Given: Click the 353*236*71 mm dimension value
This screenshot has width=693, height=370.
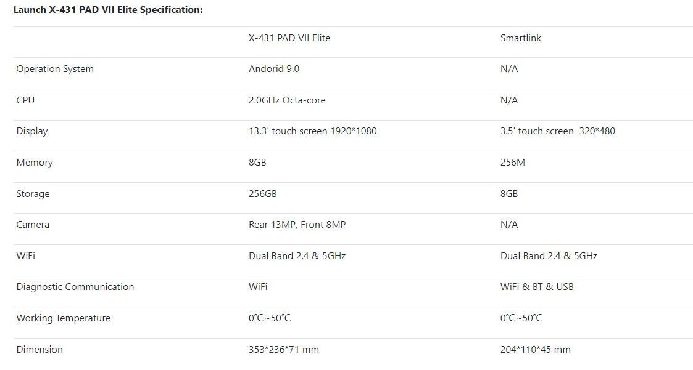Looking at the screenshot, I should click(x=284, y=350).
